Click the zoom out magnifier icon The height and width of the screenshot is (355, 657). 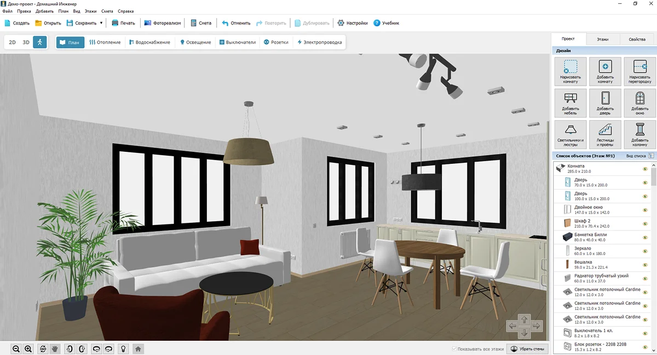tap(16, 348)
